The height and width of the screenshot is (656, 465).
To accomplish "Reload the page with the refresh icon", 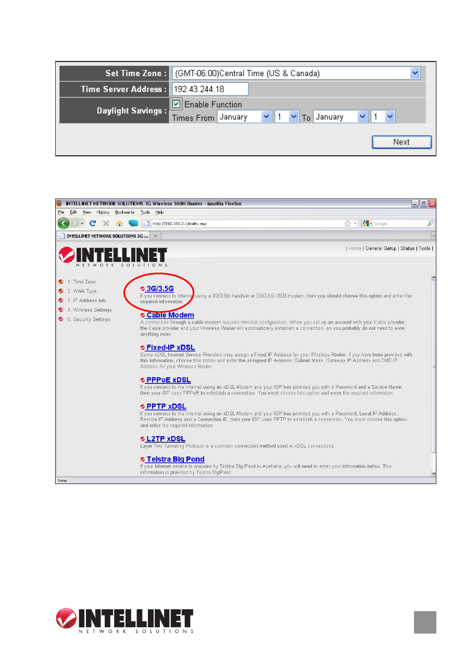I will [93, 223].
